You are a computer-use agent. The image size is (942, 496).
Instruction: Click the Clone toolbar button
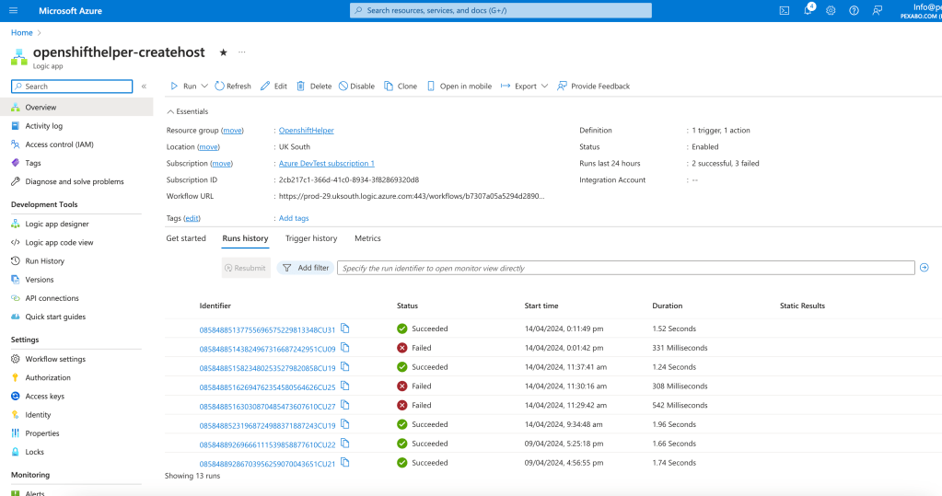(x=401, y=87)
